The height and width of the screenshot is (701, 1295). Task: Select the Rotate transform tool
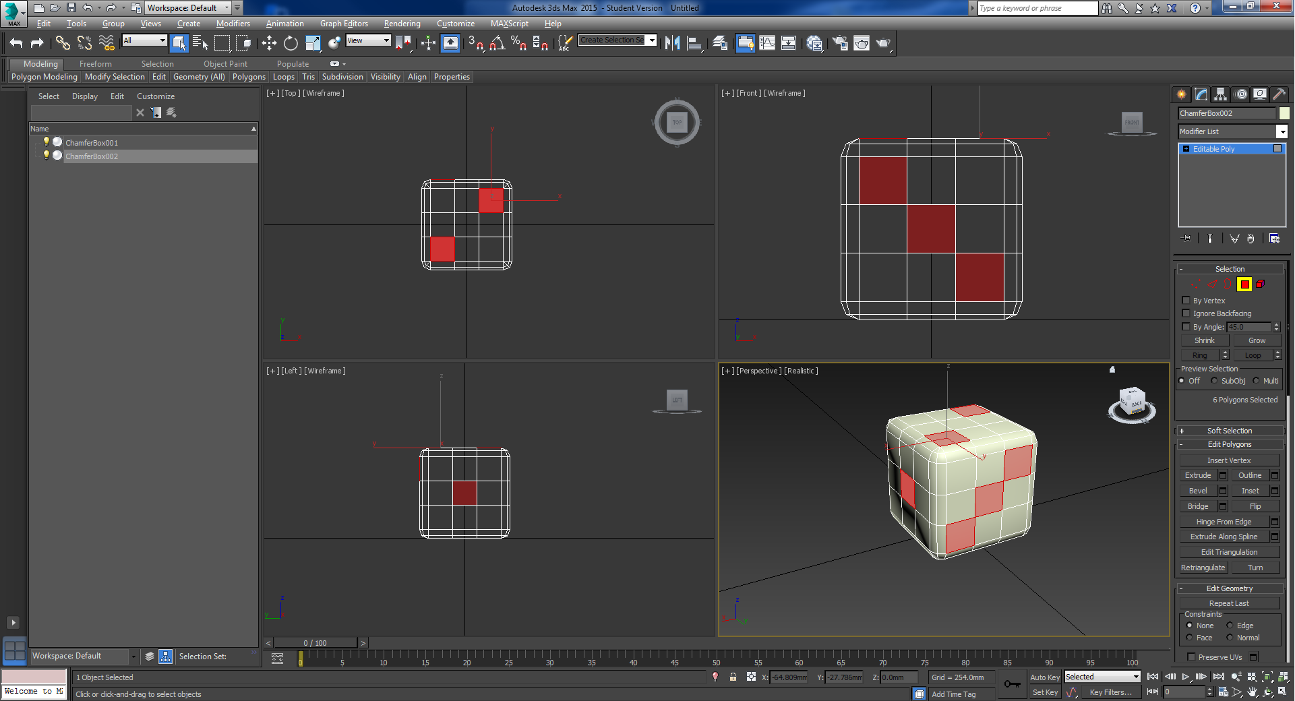(x=291, y=43)
